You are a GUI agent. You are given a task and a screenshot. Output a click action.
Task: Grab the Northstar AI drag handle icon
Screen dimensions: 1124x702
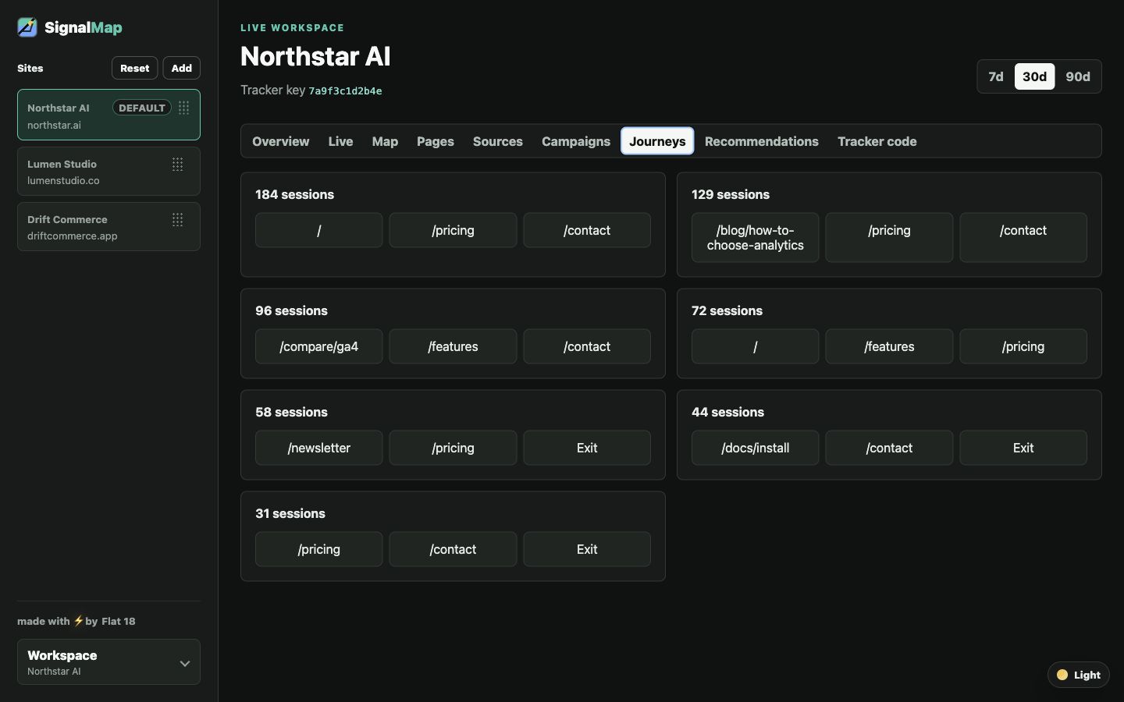click(184, 108)
